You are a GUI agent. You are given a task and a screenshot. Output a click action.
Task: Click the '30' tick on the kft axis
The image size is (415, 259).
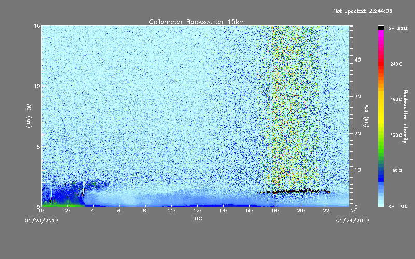357,97
